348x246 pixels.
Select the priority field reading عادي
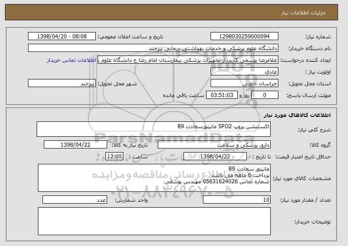pyautogui.click(x=245, y=72)
